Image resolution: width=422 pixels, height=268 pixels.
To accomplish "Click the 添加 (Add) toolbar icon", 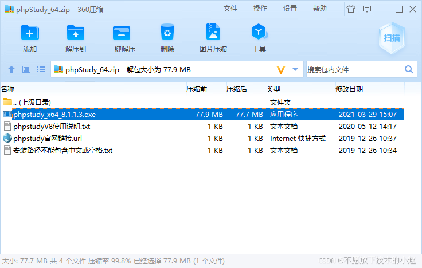I will pyautogui.click(x=30, y=33).
